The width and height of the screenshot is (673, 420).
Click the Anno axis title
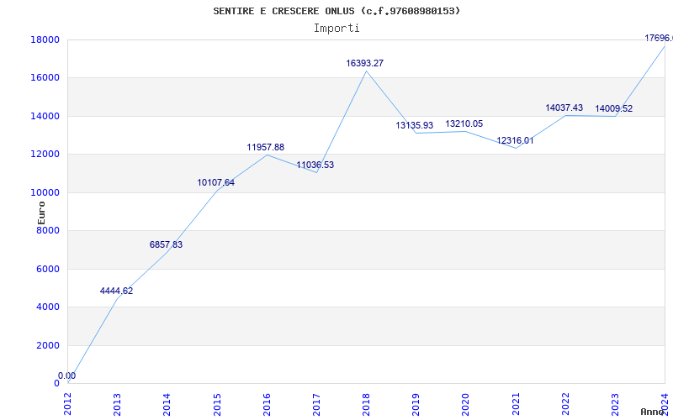click(x=653, y=412)
